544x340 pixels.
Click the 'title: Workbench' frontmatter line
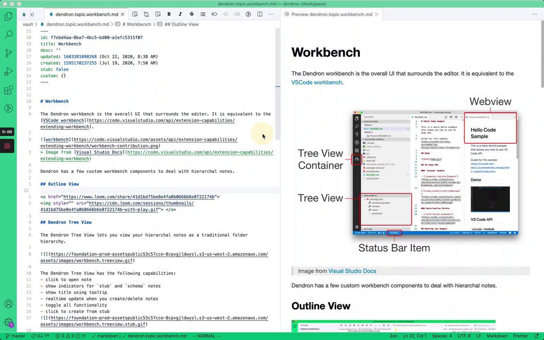coord(61,44)
